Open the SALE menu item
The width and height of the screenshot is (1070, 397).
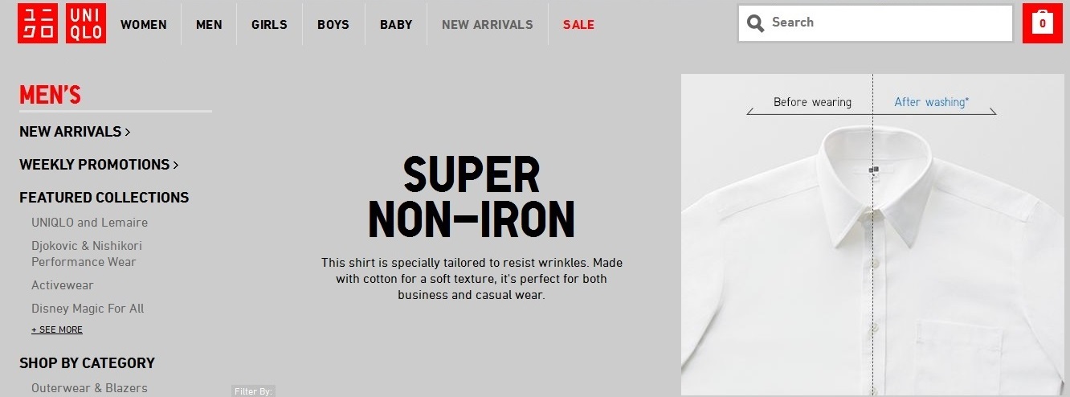[x=578, y=25]
